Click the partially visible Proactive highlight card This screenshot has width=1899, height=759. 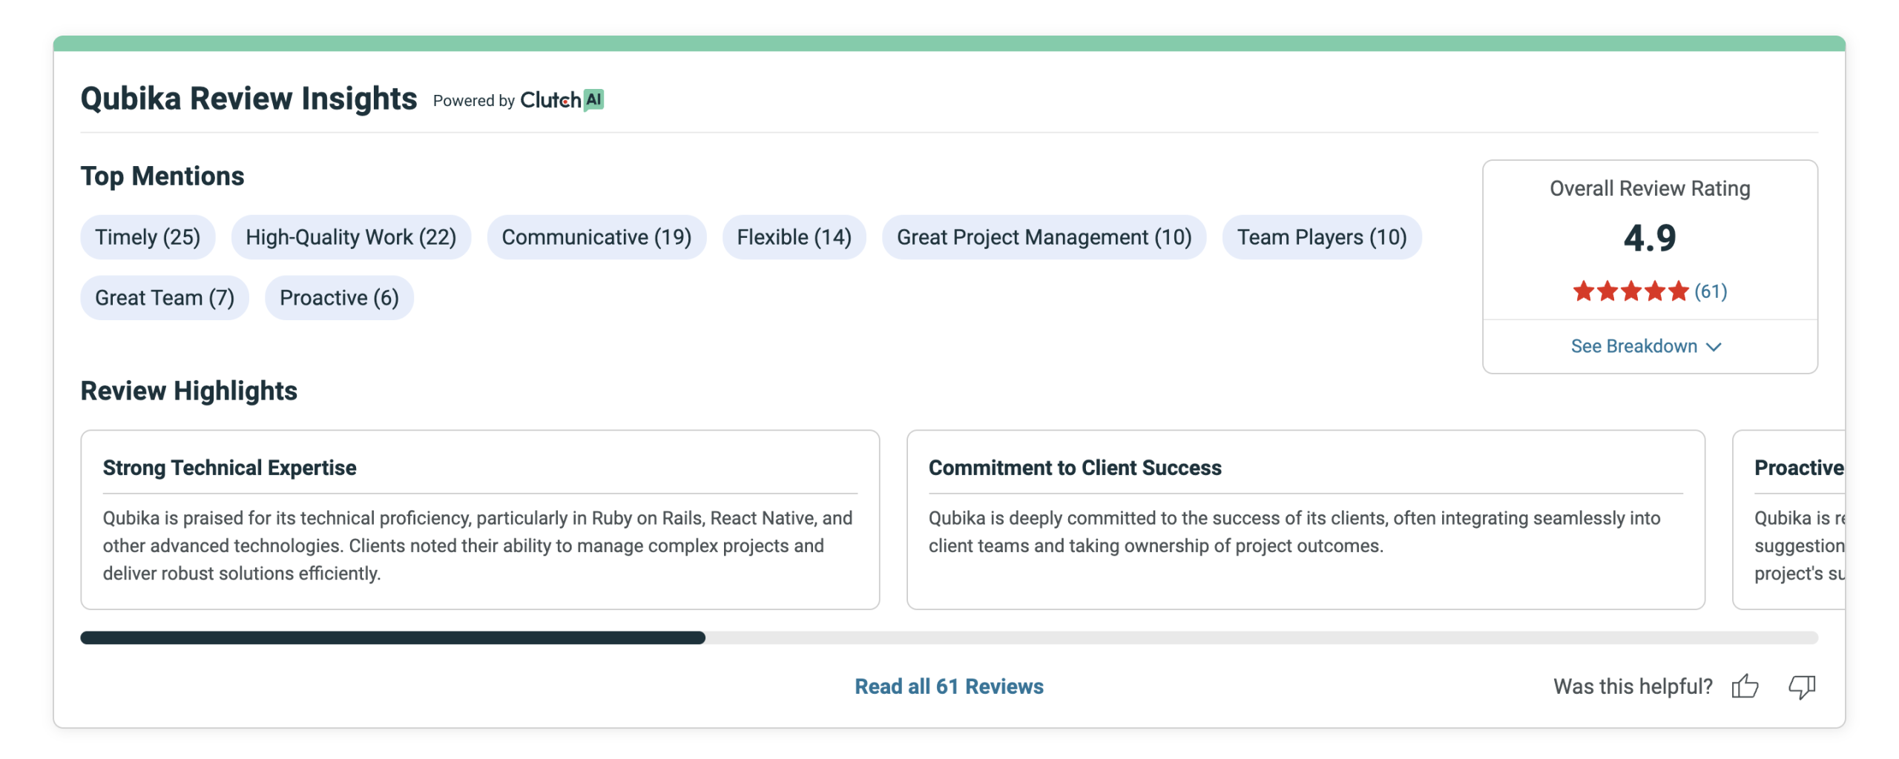click(x=1789, y=520)
